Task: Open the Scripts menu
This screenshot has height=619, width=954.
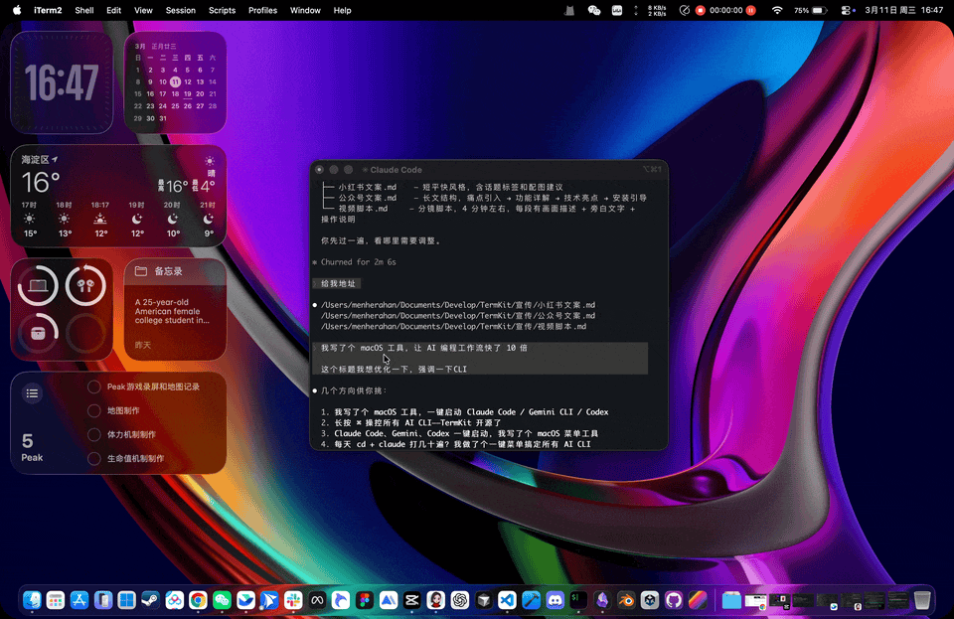Action: tap(222, 10)
